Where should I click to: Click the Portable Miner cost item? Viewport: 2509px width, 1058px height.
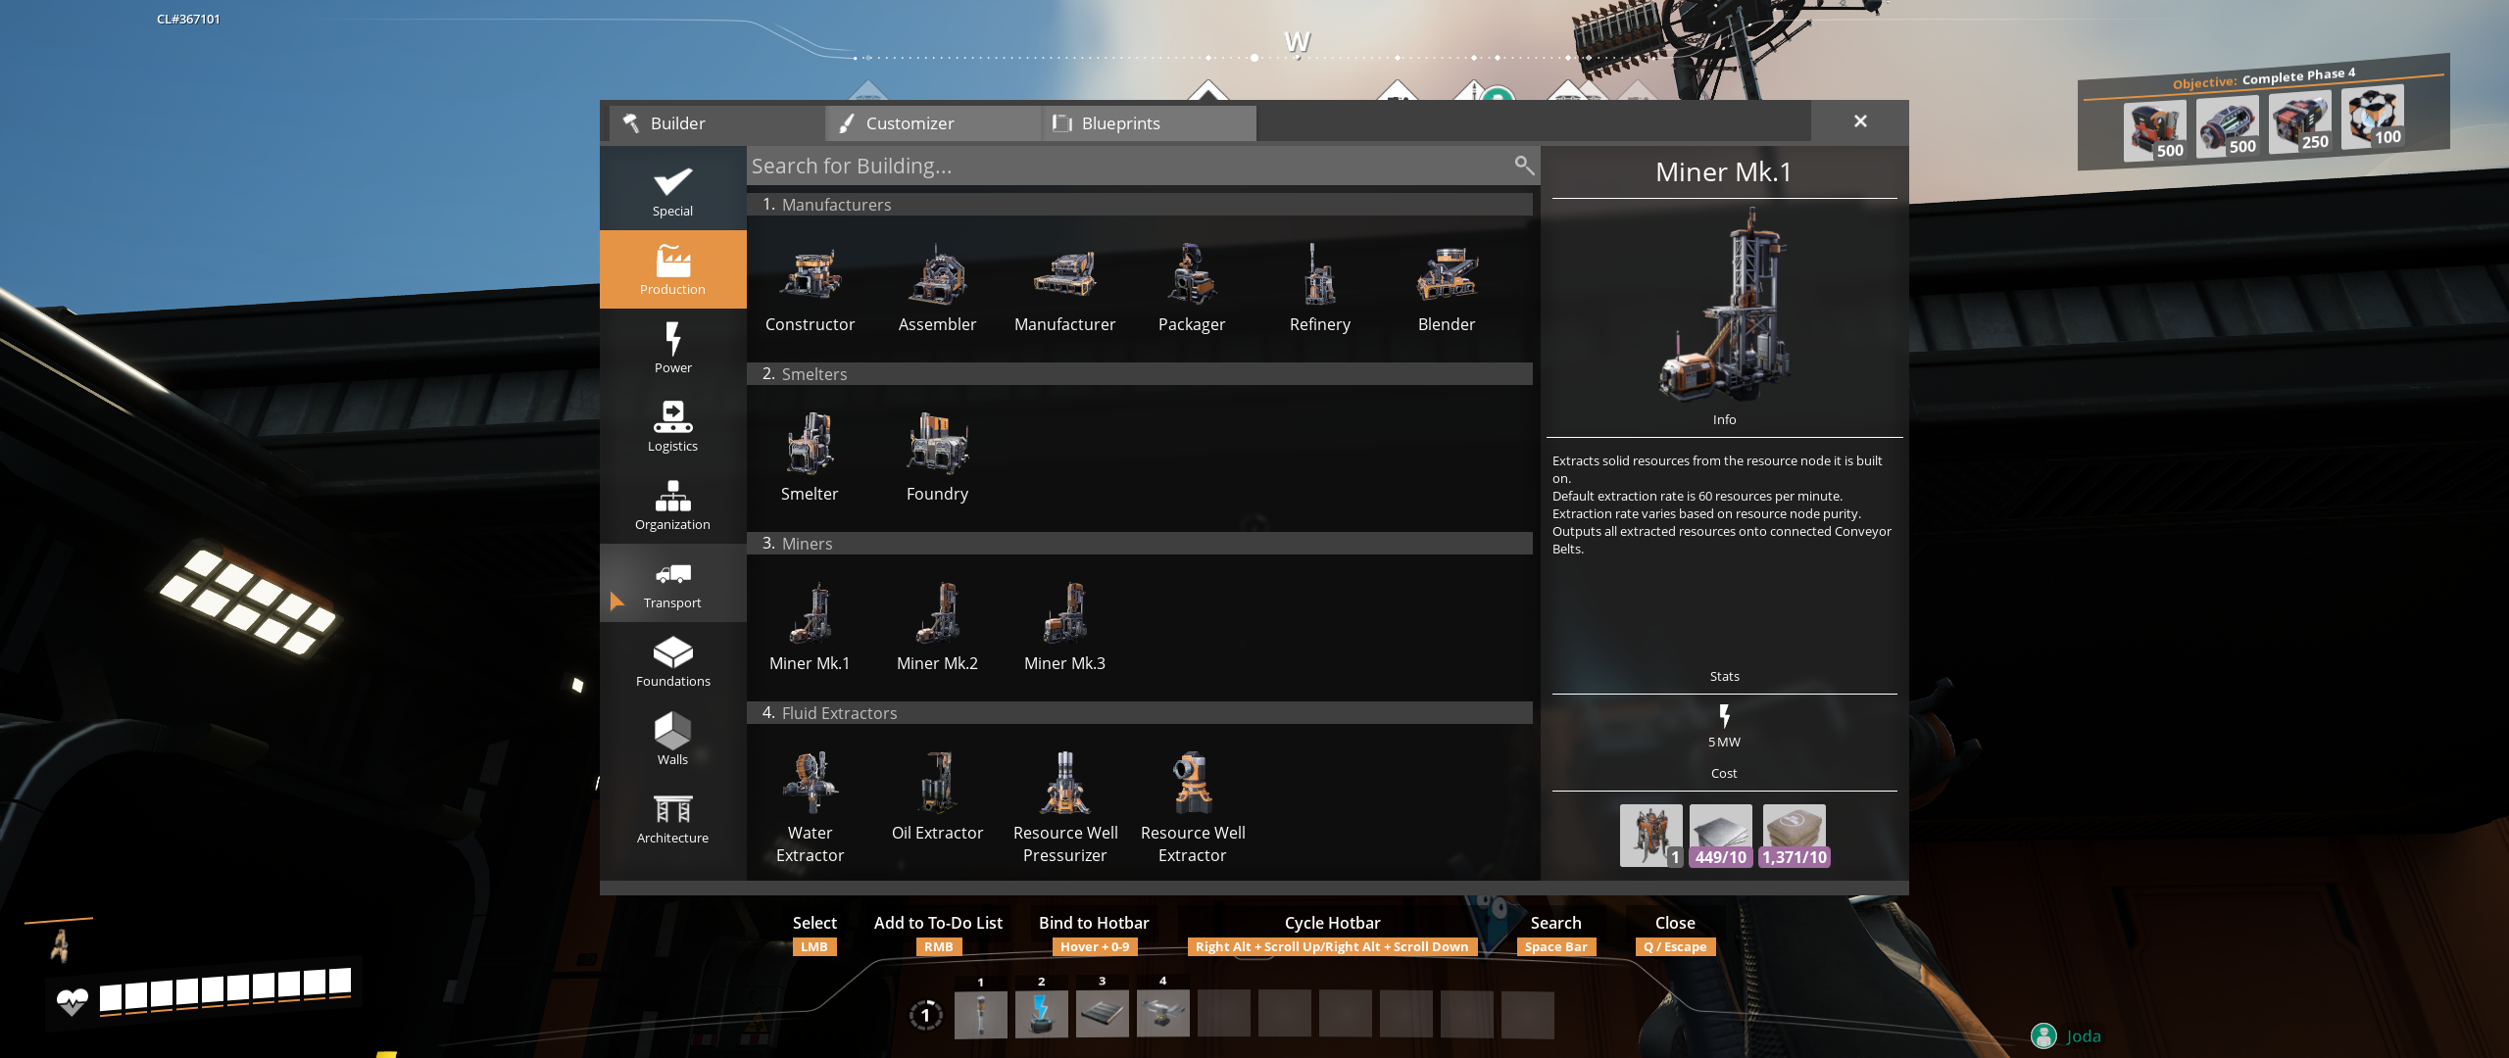click(1650, 836)
